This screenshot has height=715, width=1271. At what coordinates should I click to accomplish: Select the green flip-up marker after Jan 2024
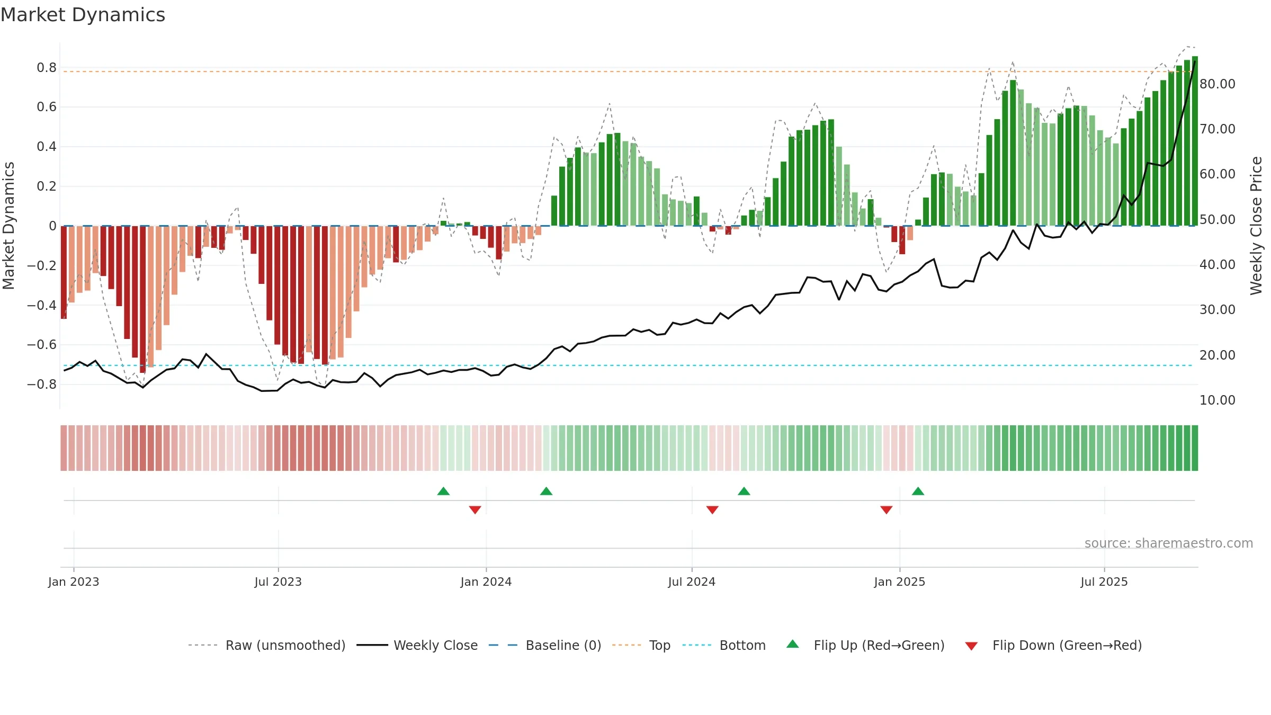point(547,491)
